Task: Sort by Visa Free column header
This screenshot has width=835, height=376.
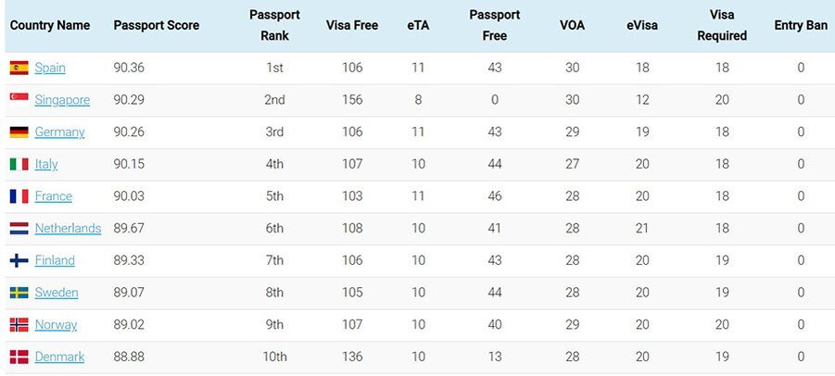Action: [352, 25]
